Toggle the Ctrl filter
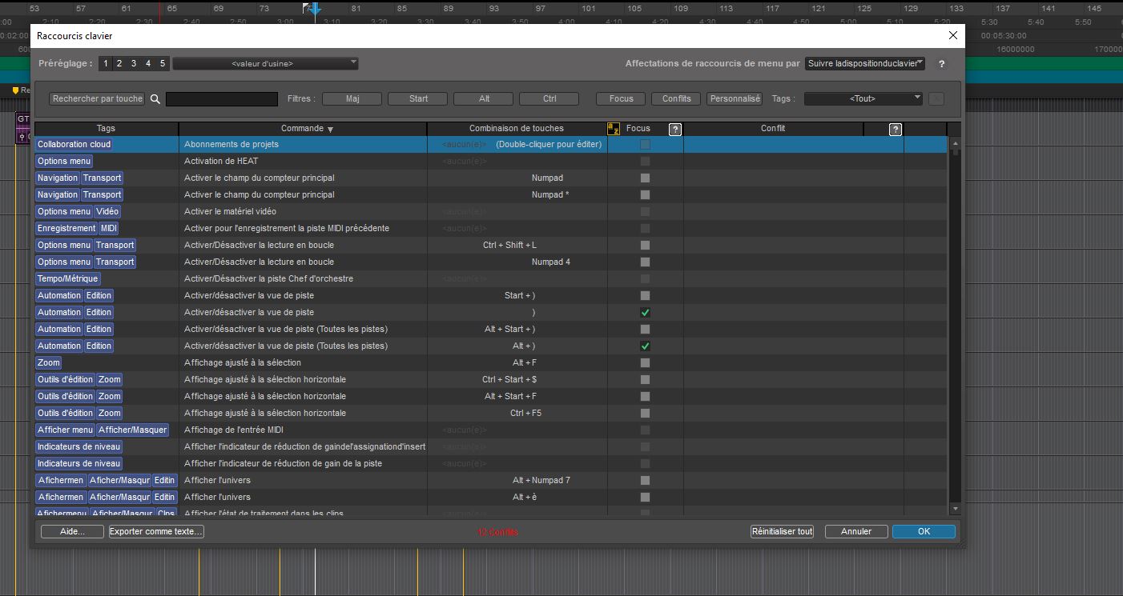The height and width of the screenshot is (596, 1123). [549, 98]
